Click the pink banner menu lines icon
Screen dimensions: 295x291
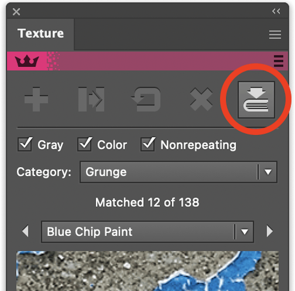coord(279,61)
